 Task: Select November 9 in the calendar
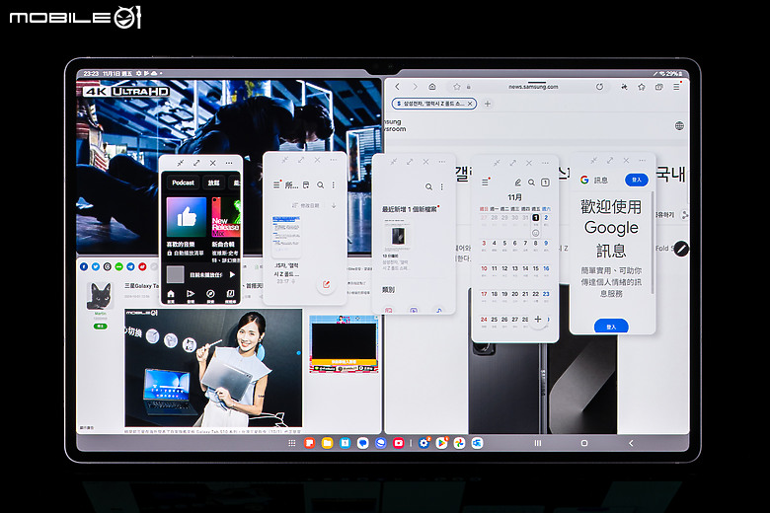click(546, 243)
